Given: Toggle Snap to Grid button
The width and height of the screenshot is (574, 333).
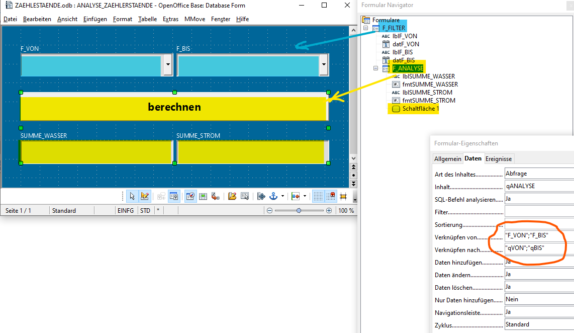Looking at the screenshot, I should tap(331, 196).
